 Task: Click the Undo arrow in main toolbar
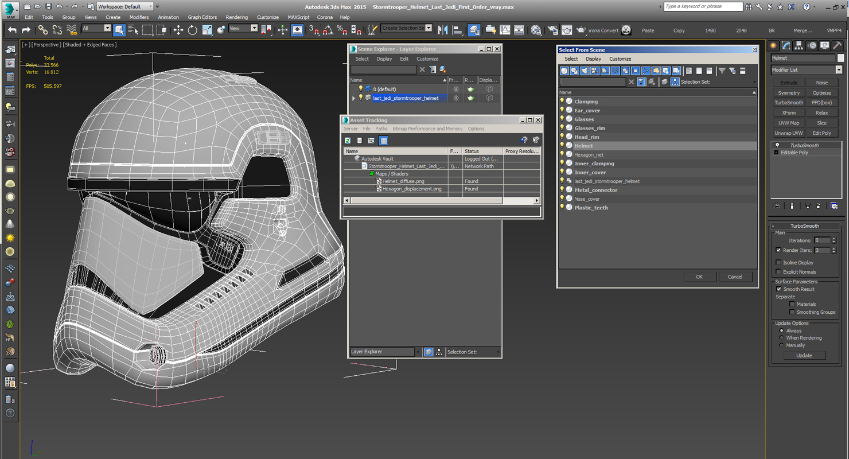pyautogui.click(x=12, y=30)
